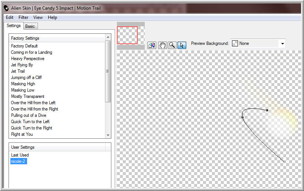This screenshot has height=191, width=304.
Task: Open the View menu
Action: [38, 17]
